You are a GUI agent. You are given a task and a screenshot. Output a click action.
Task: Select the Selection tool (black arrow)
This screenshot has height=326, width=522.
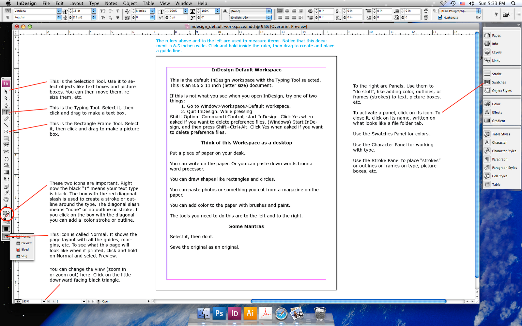tap(6, 91)
